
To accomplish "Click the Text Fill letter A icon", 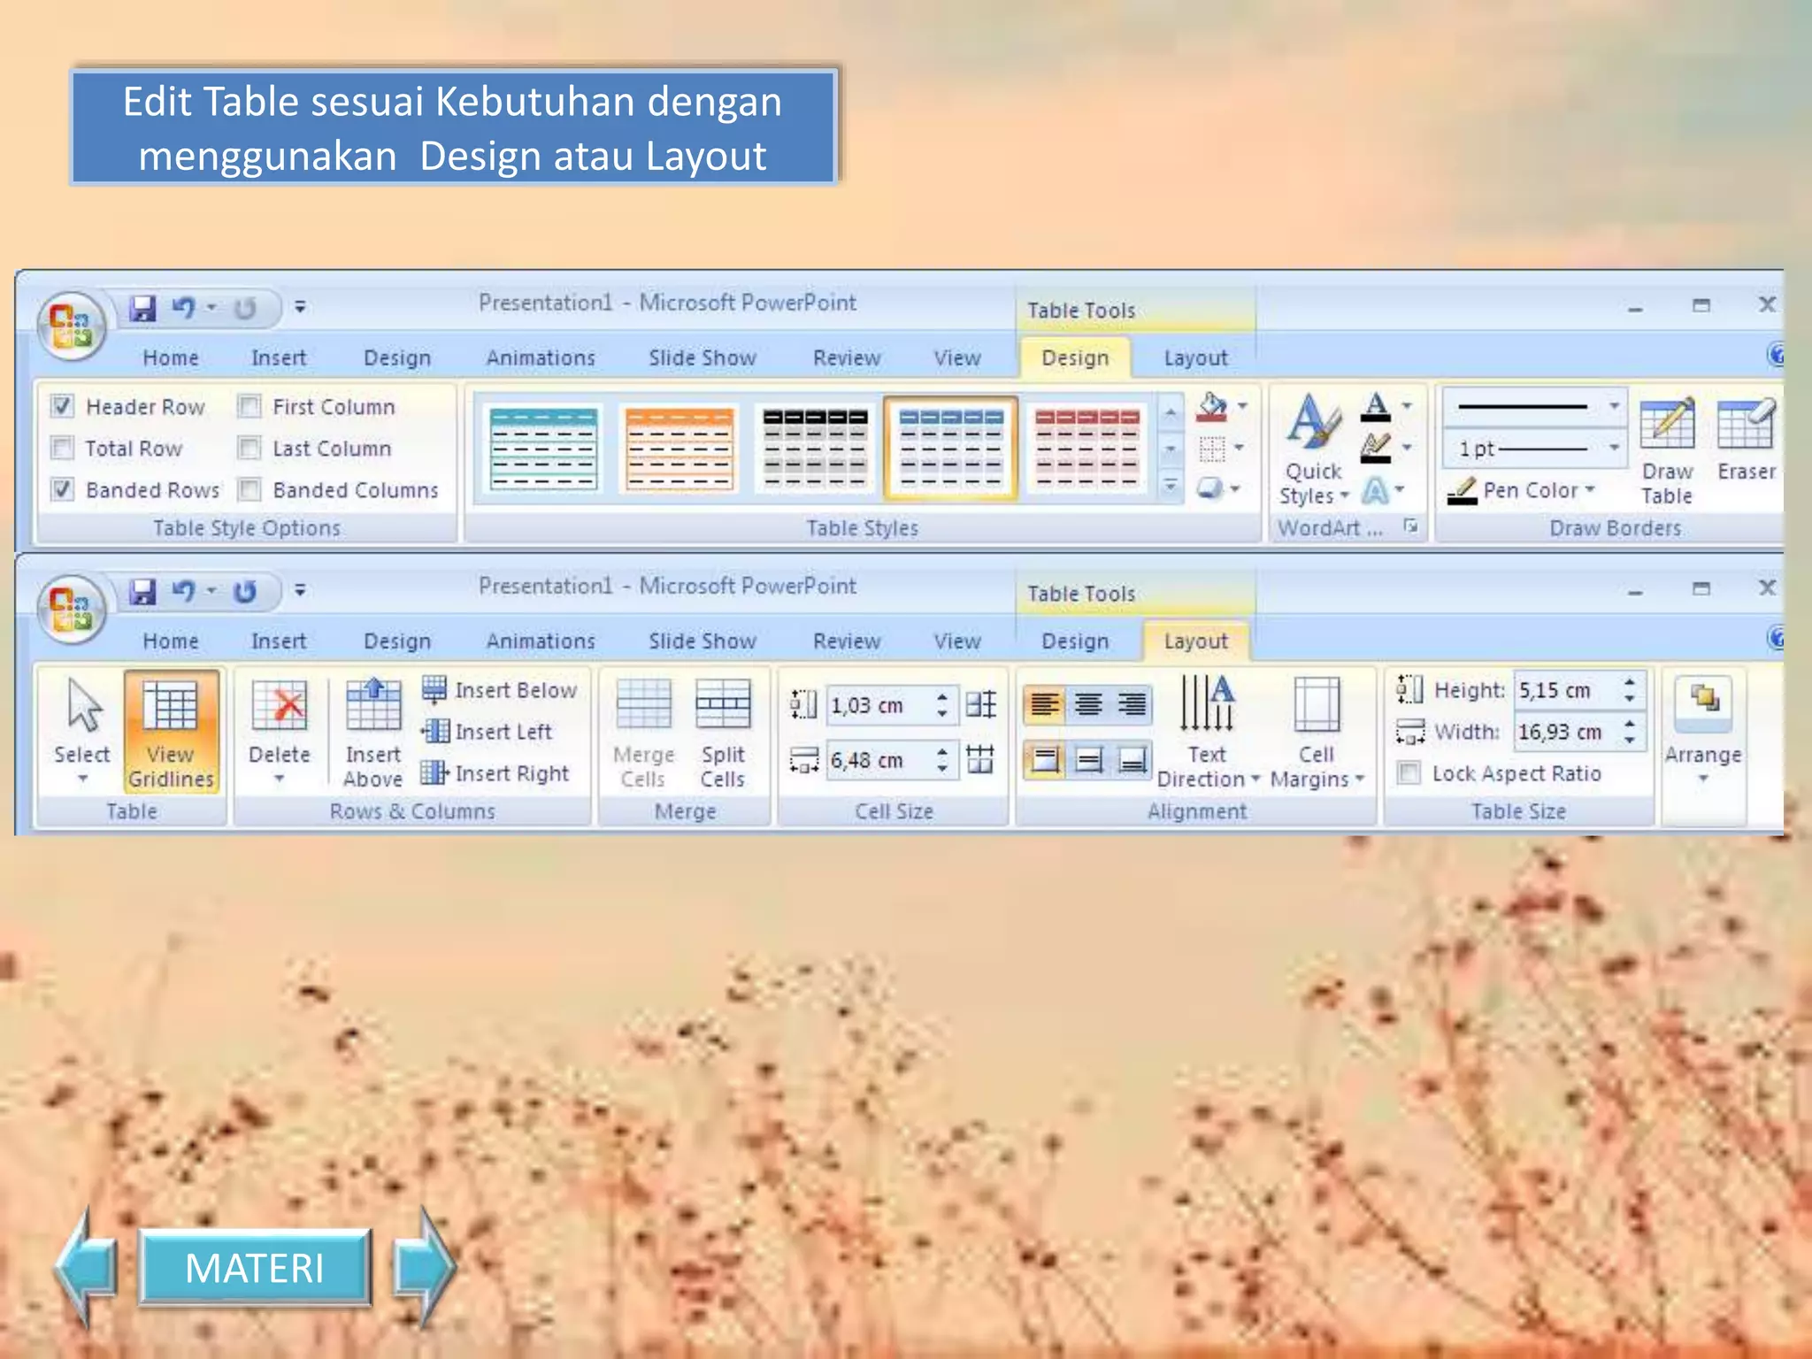I will 1376,407.
